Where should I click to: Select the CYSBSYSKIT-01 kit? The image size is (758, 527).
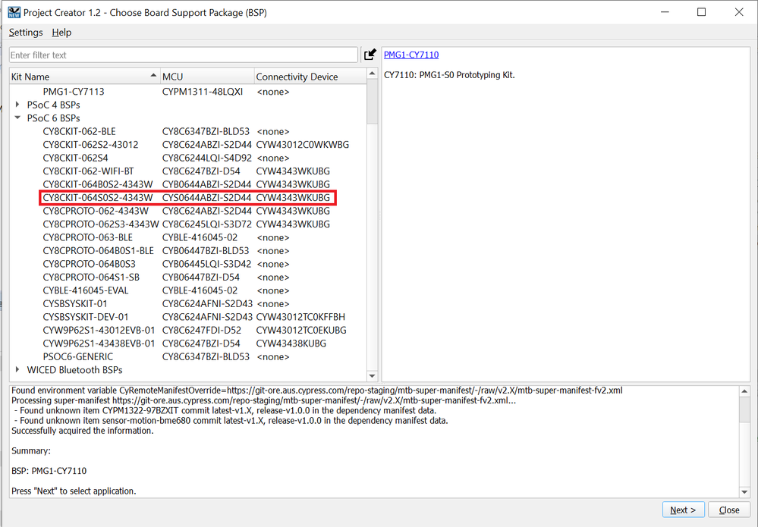[75, 304]
